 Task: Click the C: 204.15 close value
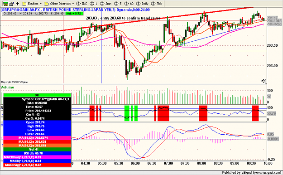[57, 14]
